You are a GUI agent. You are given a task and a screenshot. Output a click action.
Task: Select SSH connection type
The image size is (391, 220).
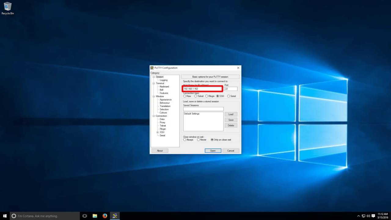pyautogui.click(x=220, y=96)
